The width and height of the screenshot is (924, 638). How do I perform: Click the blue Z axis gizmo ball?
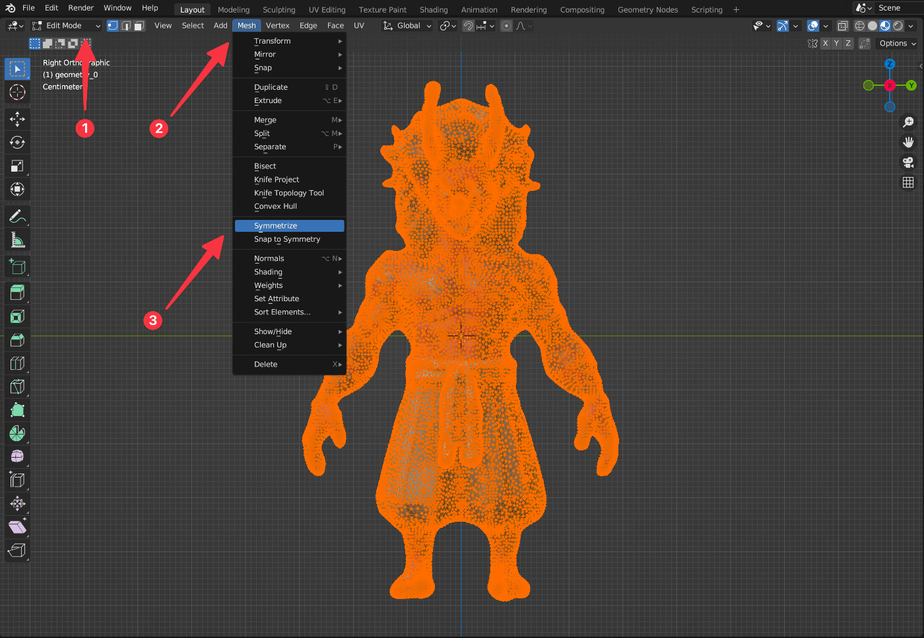(890, 64)
